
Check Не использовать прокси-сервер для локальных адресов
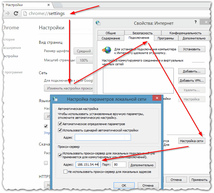(65, 171)
